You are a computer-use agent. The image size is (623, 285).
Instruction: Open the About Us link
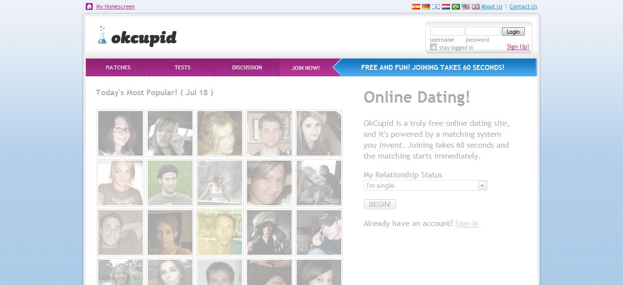coord(492,7)
